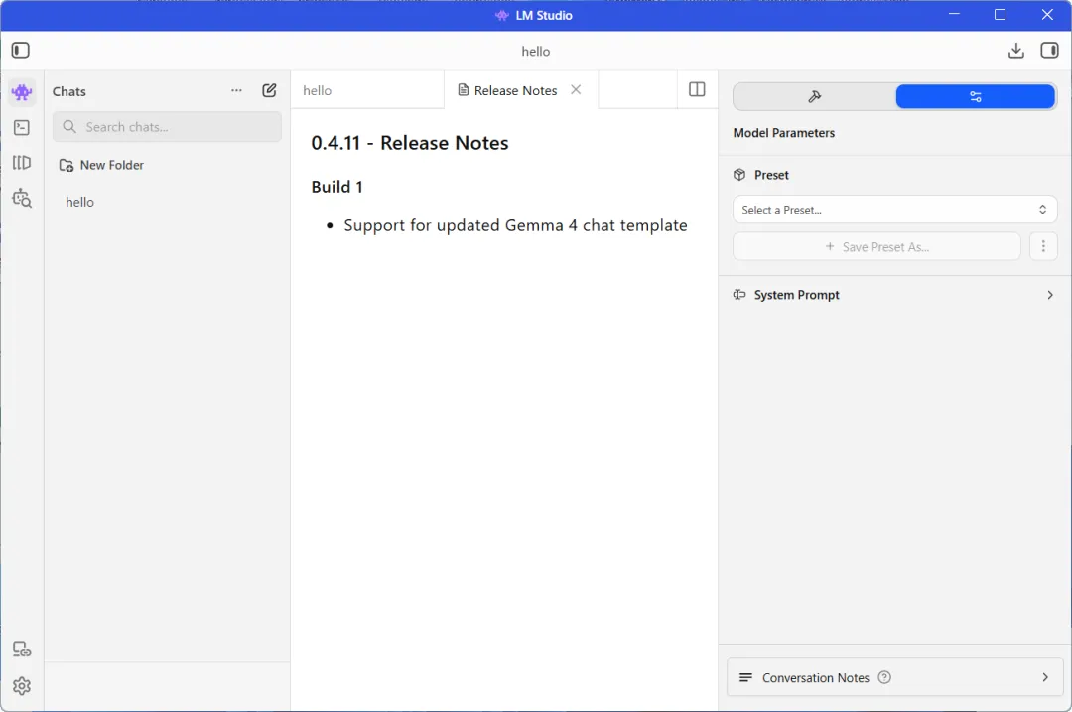Open the Settings gear icon

tap(22, 686)
